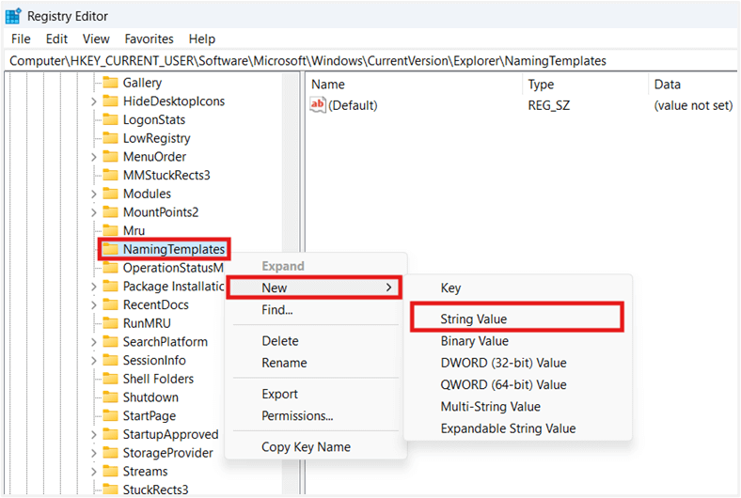741x498 pixels.
Task: Click the MenuOrder folder icon
Action: coord(110,156)
